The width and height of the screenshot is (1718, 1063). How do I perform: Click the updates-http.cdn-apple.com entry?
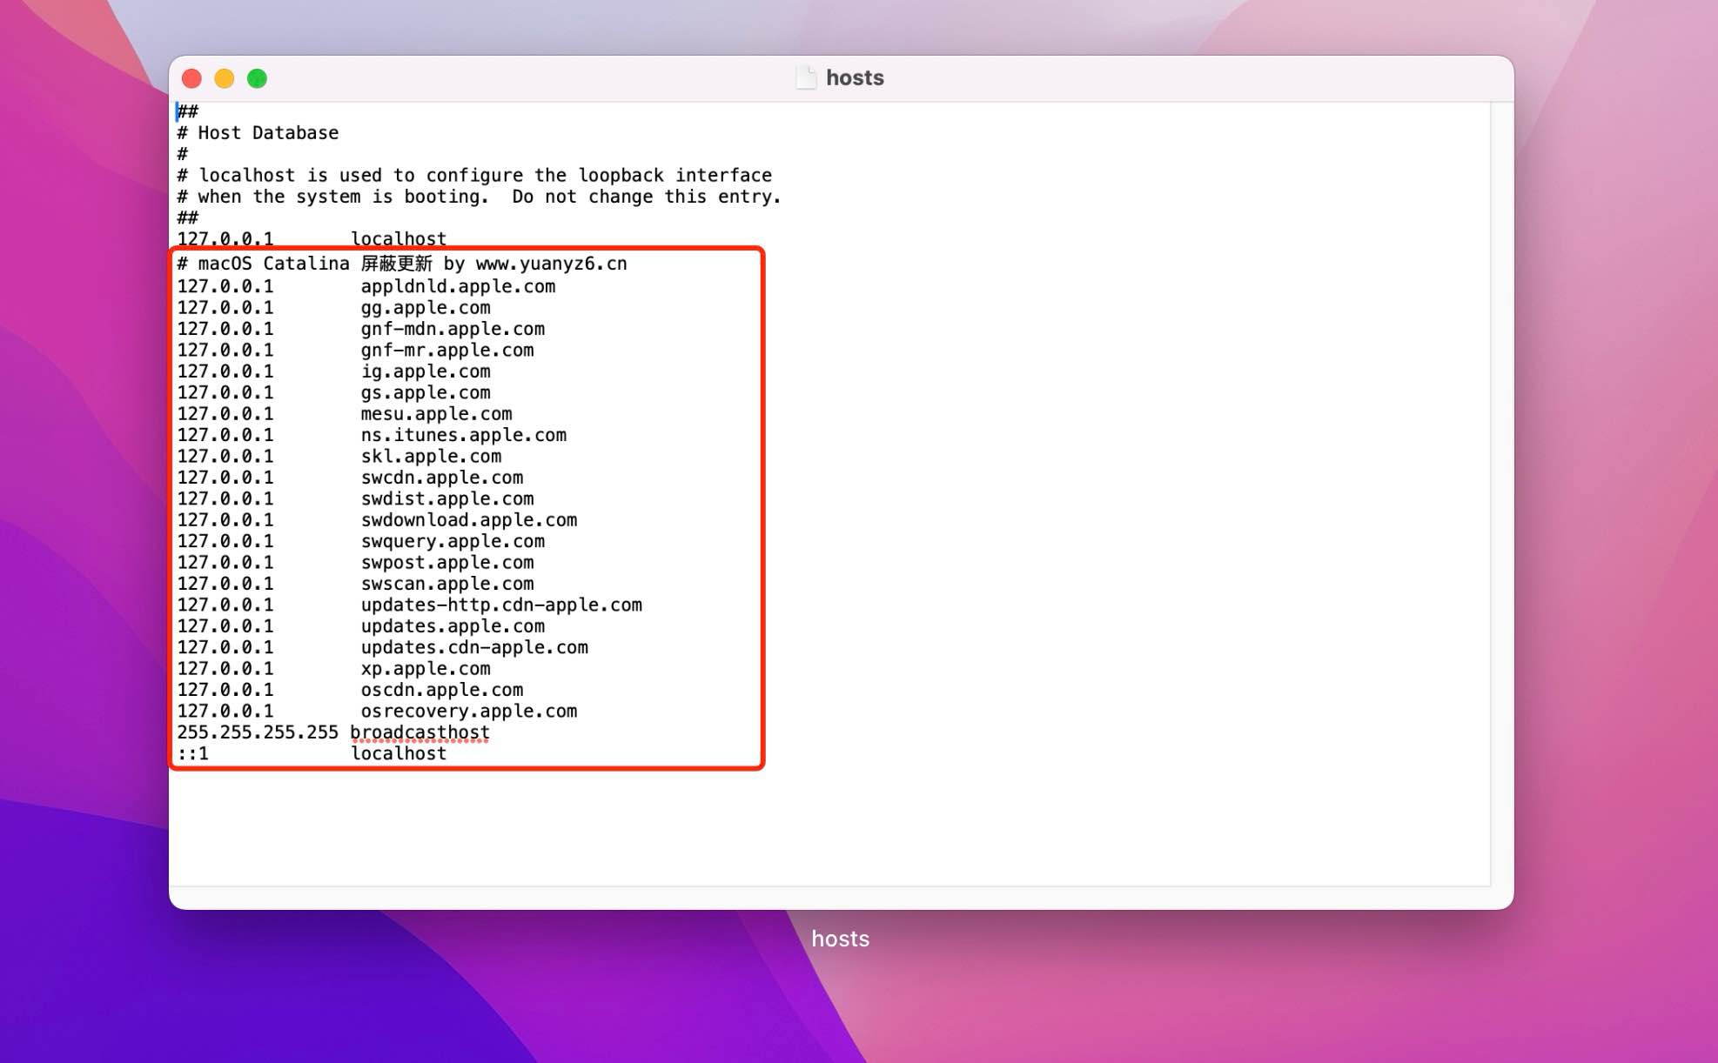502,605
